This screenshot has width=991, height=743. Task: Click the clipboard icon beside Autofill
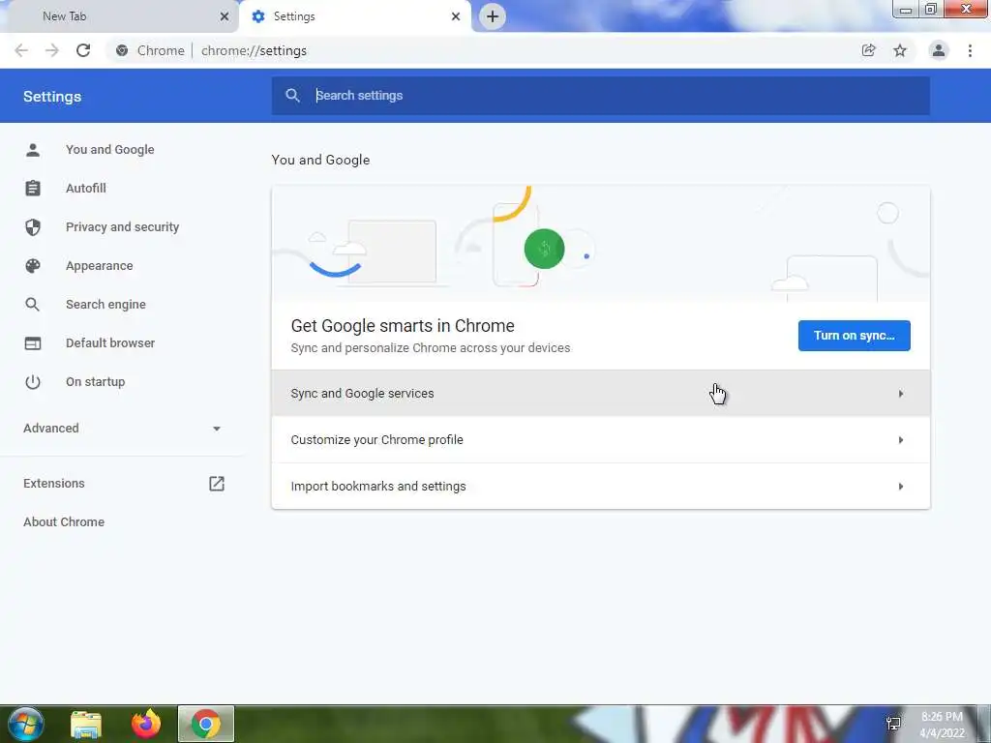point(33,189)
